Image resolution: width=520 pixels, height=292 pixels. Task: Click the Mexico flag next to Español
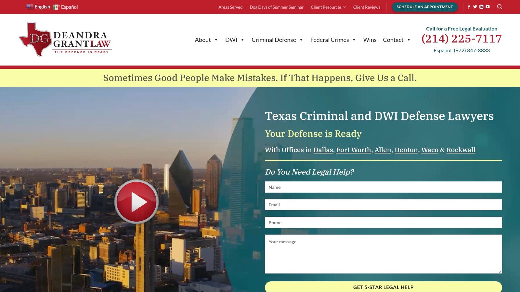57,6
